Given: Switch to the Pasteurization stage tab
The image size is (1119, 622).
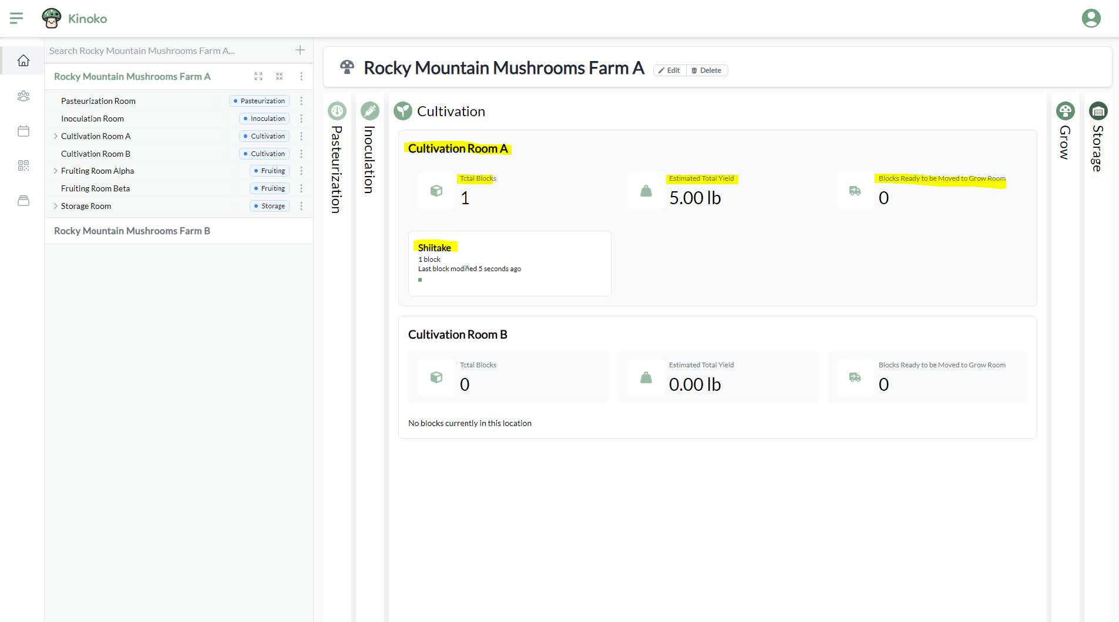Looking at the screenshot, I should tap(337, 158).
